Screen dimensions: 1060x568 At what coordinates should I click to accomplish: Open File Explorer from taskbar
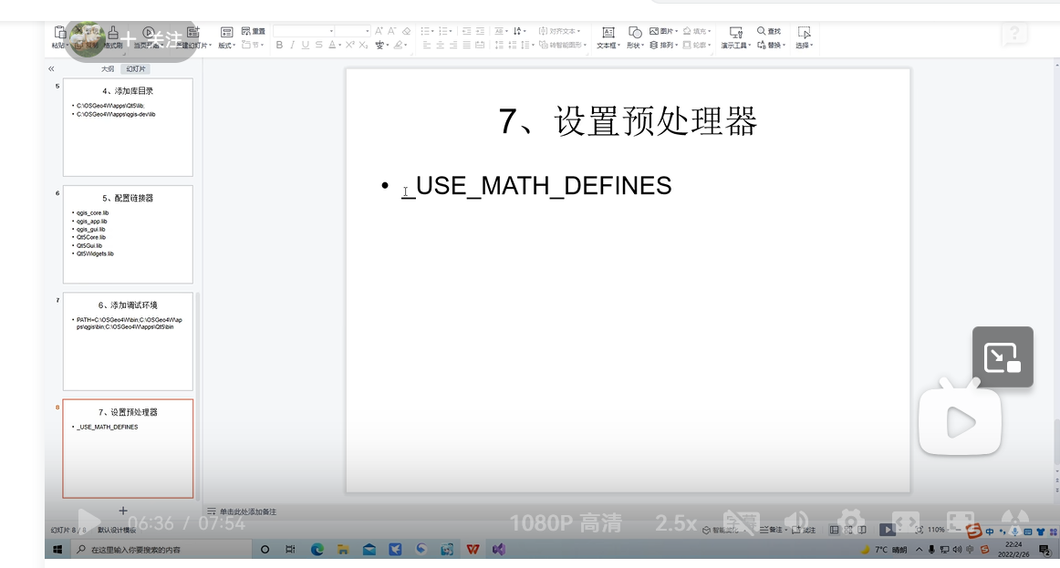(343, 550)
